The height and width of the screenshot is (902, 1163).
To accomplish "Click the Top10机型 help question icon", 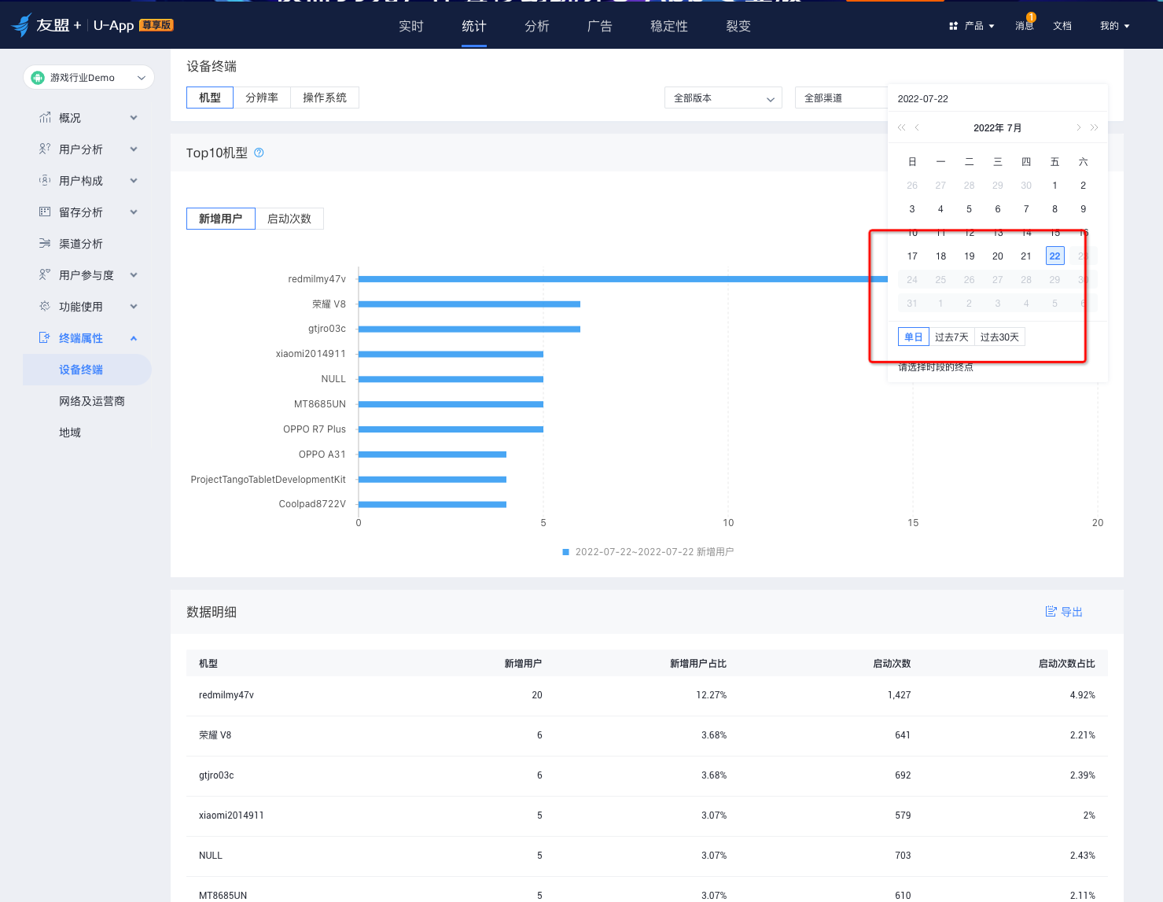I will 259,153.
